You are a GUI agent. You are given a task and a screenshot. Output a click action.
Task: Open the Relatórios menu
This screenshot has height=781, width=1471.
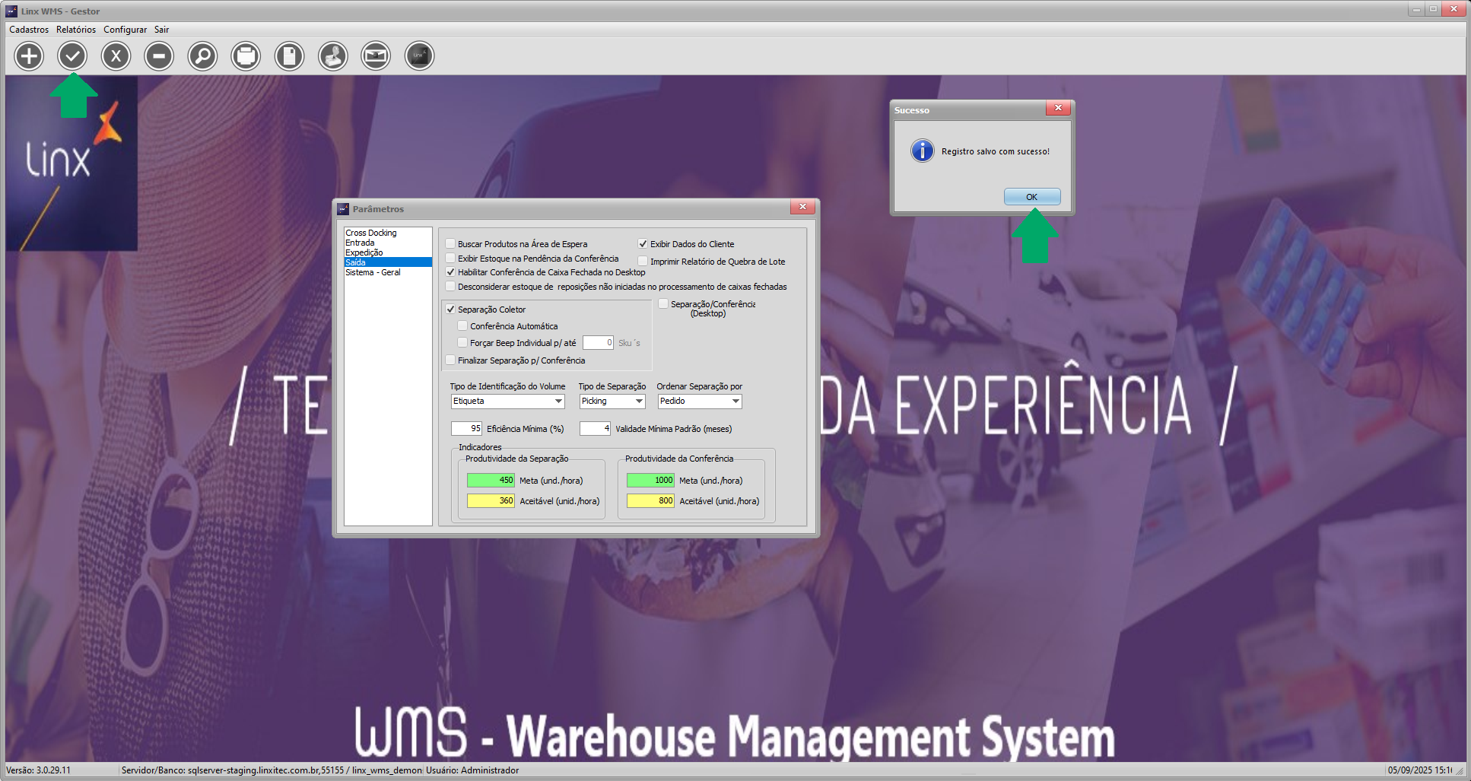[x=76, y=30]
